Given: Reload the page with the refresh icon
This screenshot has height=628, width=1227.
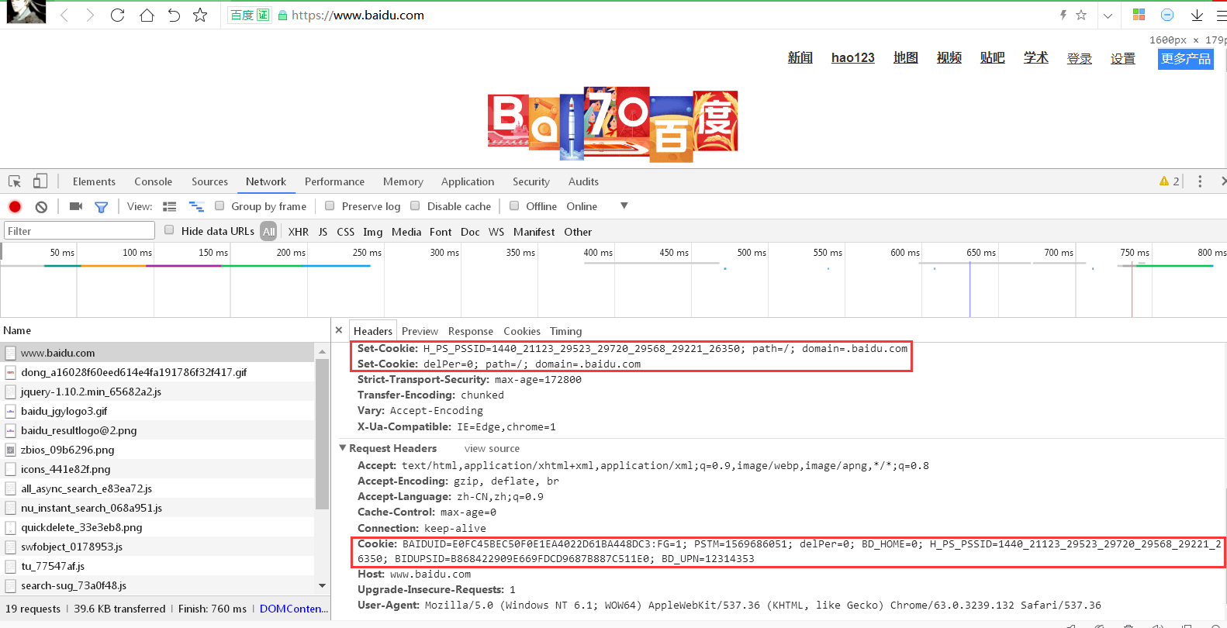Looking at the screenshot, I should coord(117,15).
